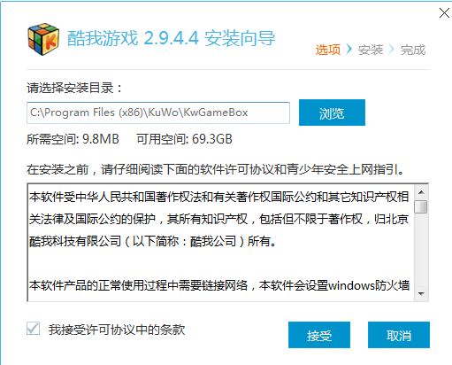
Task: Select the 安装 step label
Action: [371, 50]
